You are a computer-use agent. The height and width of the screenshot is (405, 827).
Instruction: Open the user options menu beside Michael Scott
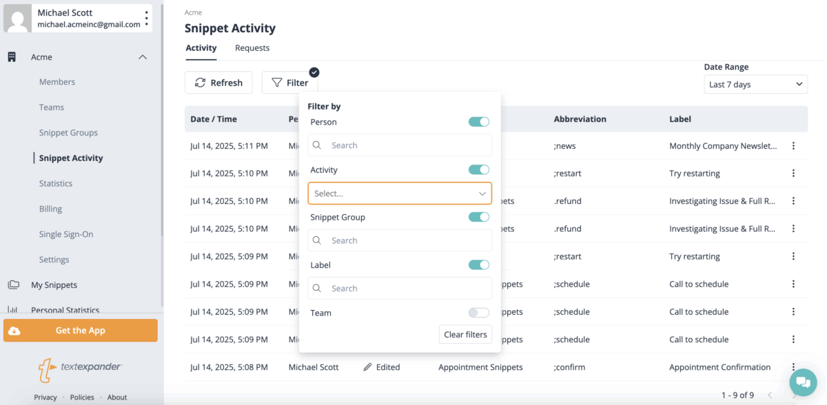(x=146, y=18)
